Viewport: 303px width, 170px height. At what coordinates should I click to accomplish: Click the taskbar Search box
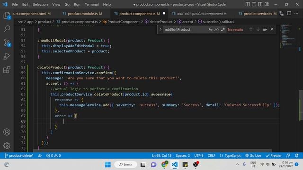125,165
